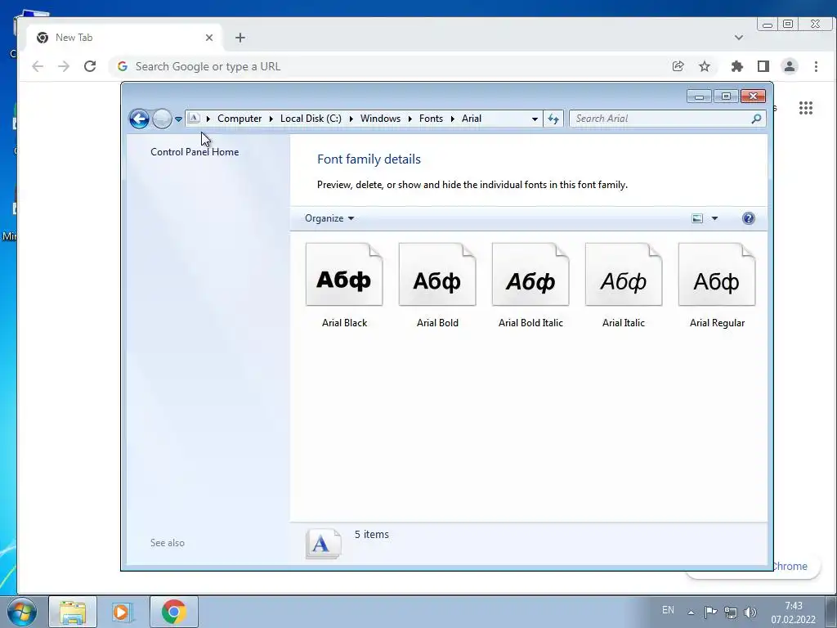Show hidden tray icons arrow
The height and width of the screenshot is (628, 837).
[691, 612]
